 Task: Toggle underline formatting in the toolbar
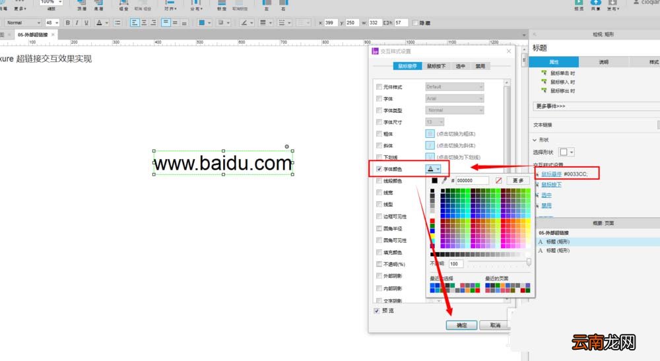[x=86, y=22]
